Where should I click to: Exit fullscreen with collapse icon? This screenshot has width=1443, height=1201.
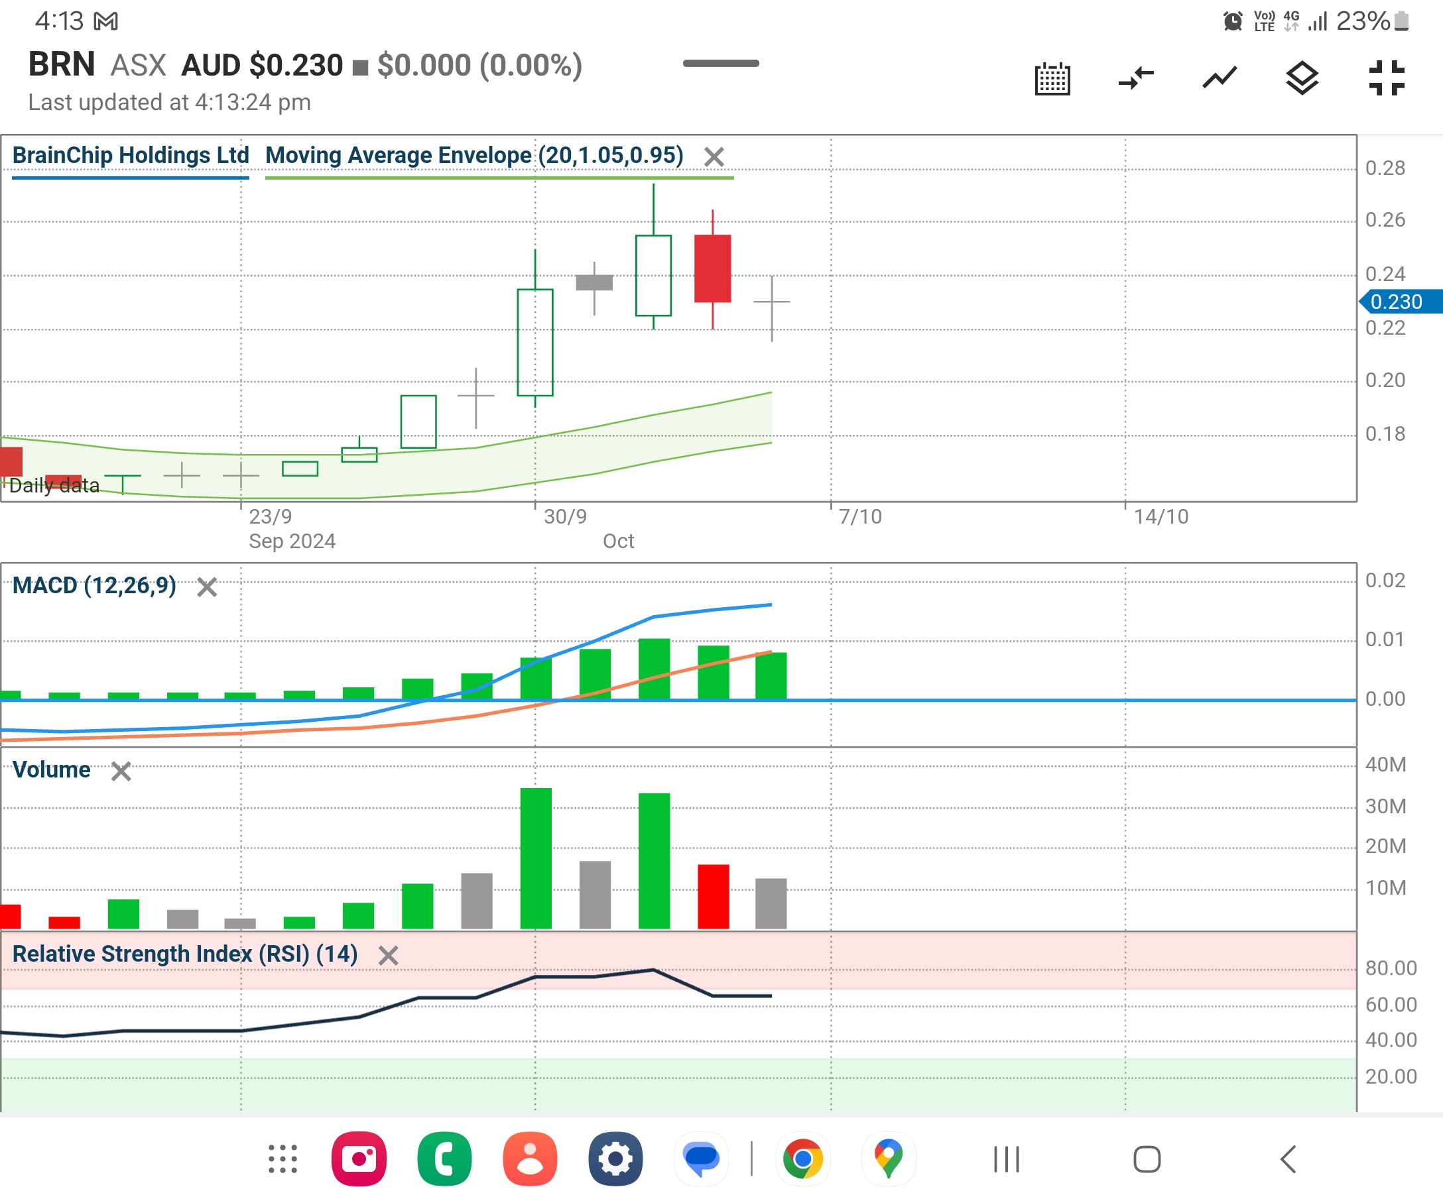point(1386,78)
